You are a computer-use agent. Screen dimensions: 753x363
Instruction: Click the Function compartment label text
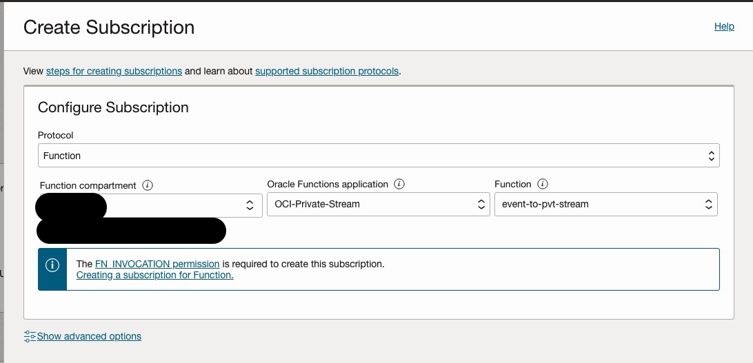point(88,185)
